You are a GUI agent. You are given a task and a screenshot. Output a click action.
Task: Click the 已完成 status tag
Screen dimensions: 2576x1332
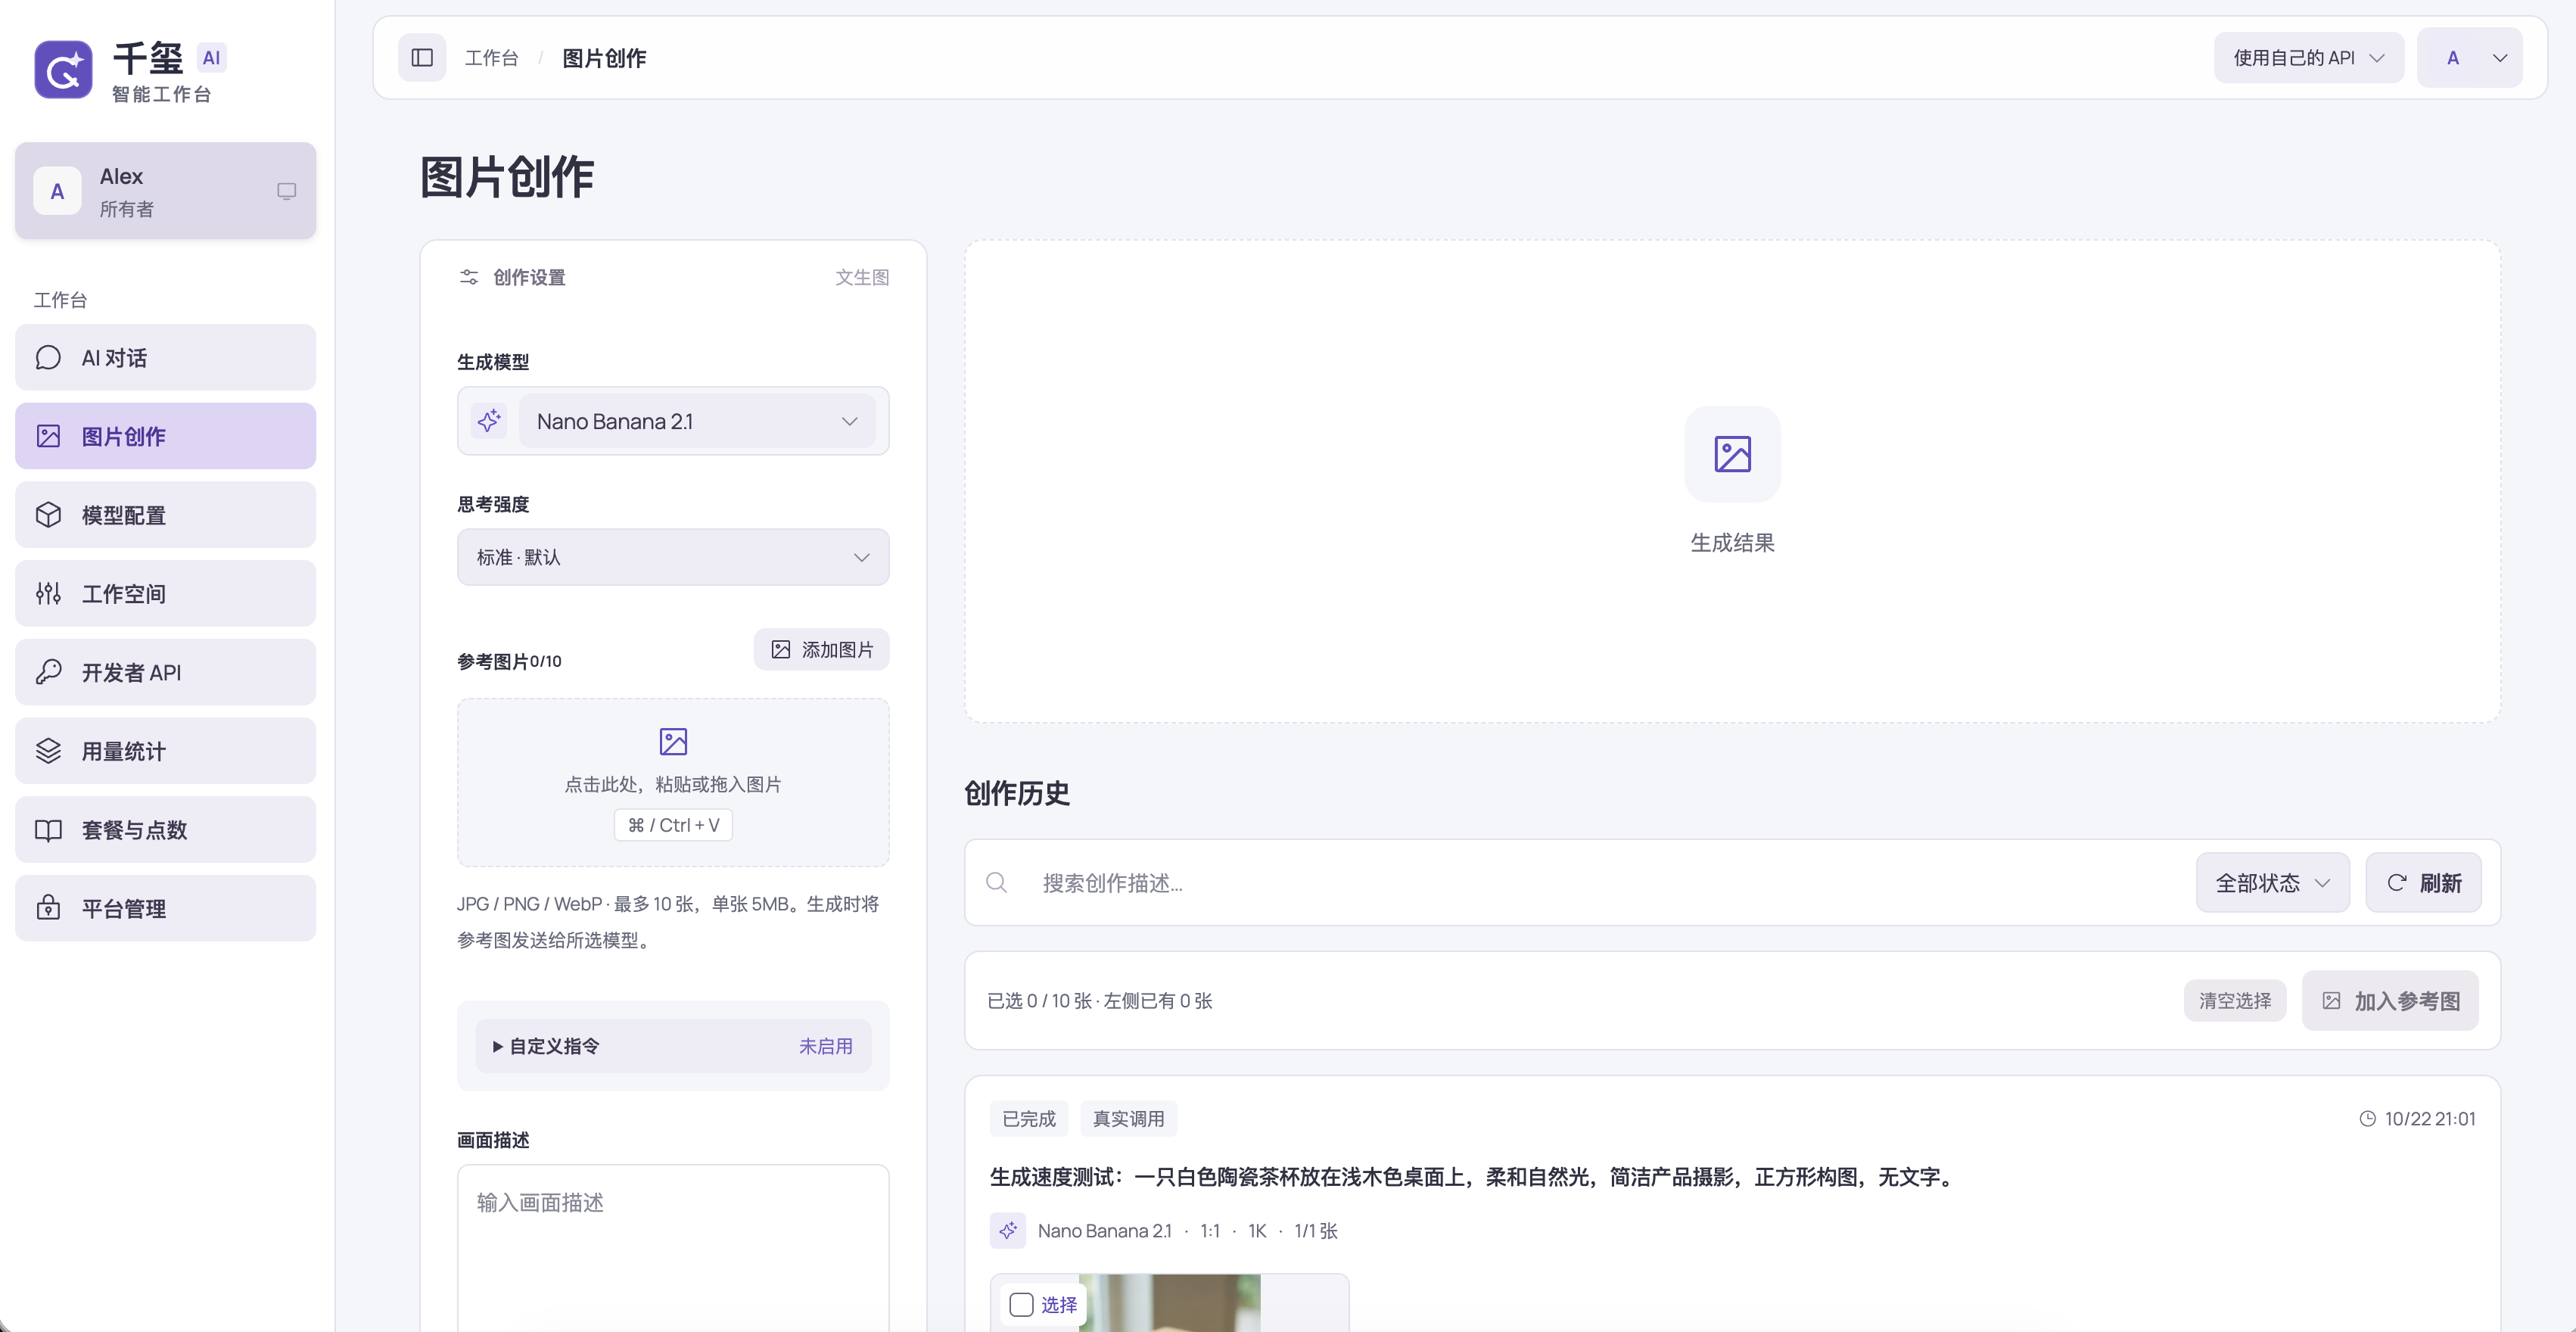pyautogui.click(x=1029, y=1119)
